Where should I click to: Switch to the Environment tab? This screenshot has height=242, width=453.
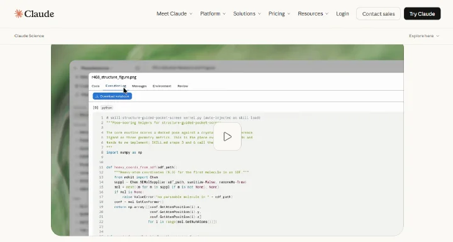pyautogui.click(x=162, y=86)
